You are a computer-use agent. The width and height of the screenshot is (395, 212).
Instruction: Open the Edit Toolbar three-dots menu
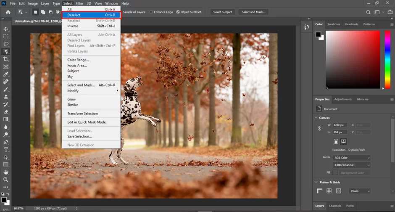tap(6, 187)
